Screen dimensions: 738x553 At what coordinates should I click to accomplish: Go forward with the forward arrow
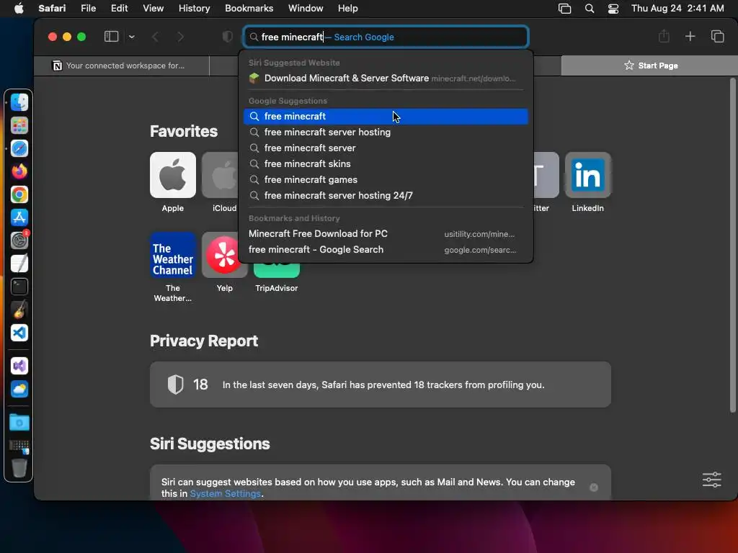tap(181, 37)
